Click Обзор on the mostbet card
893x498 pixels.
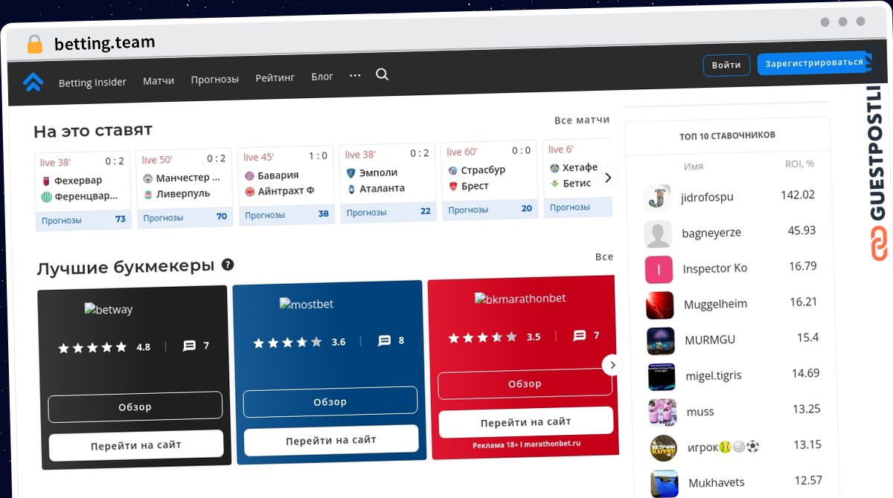pos(330,401)
